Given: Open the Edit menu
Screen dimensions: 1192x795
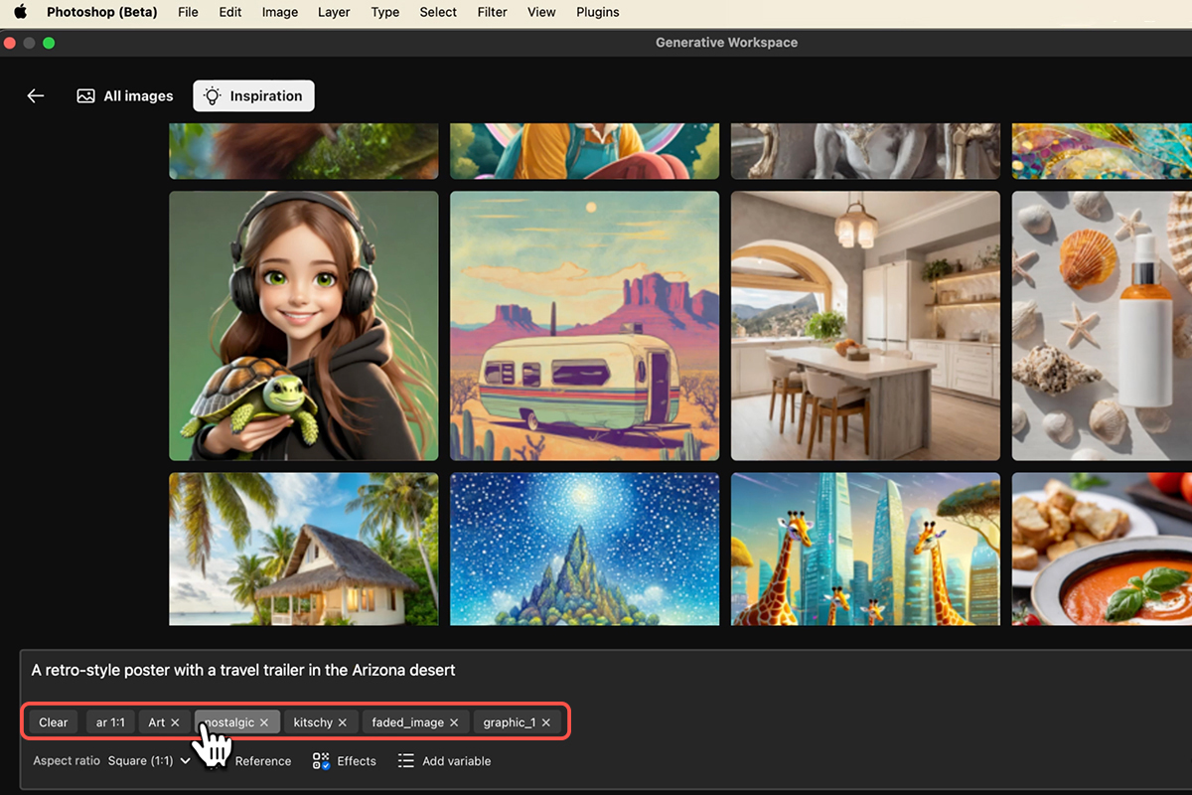Looking at the screenshot, I should click(230, 12).
